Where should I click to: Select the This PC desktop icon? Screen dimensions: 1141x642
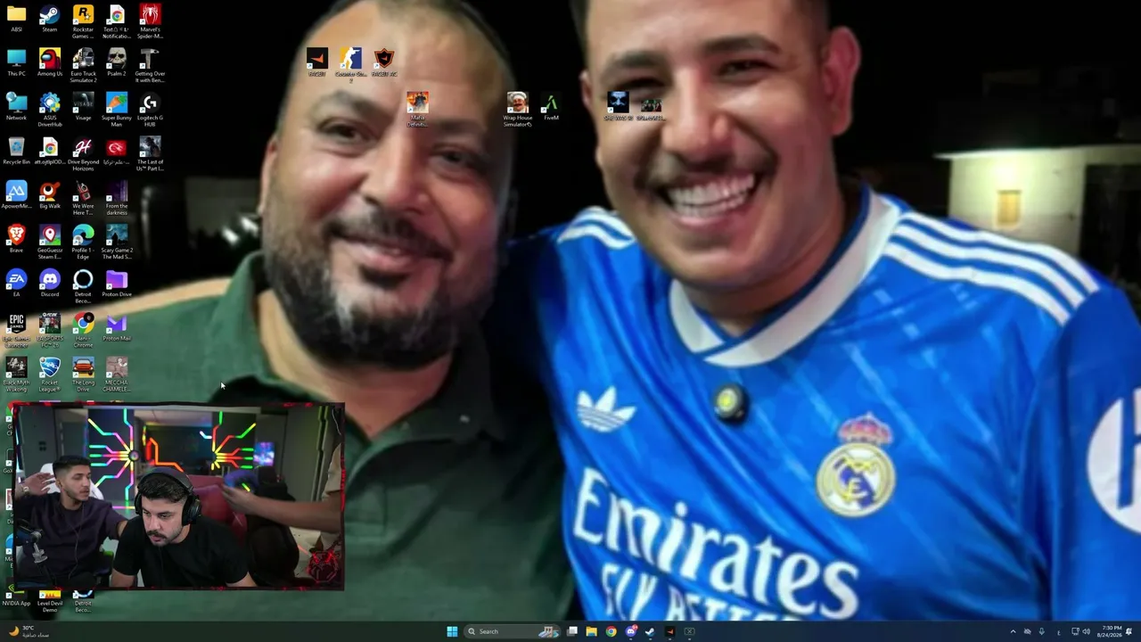(16, 62)
